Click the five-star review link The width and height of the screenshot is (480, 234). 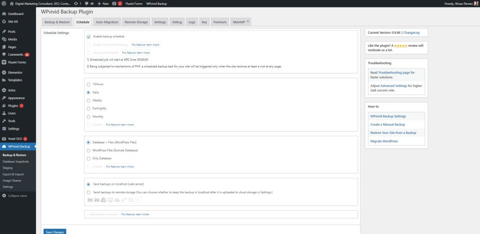click(x=400, y=45)
